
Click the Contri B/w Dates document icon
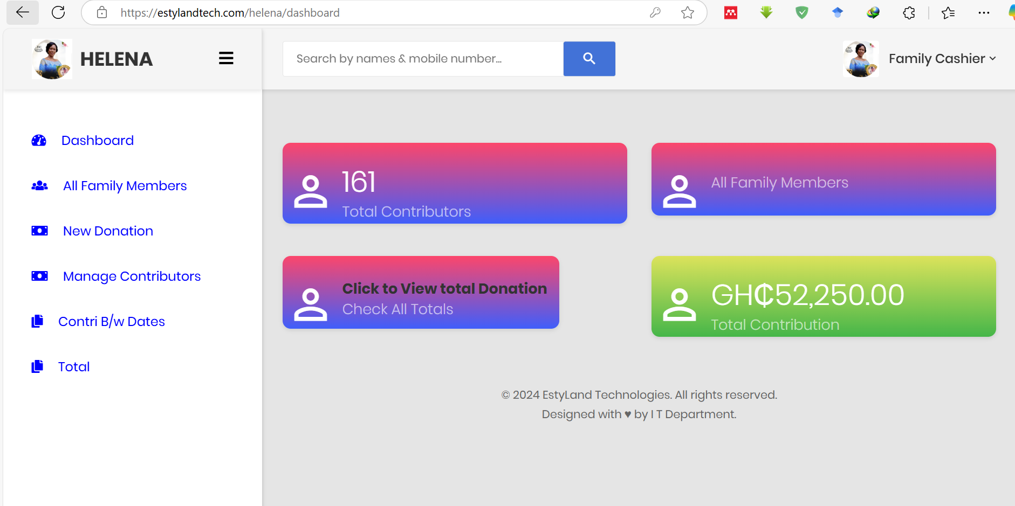(37, 321)
